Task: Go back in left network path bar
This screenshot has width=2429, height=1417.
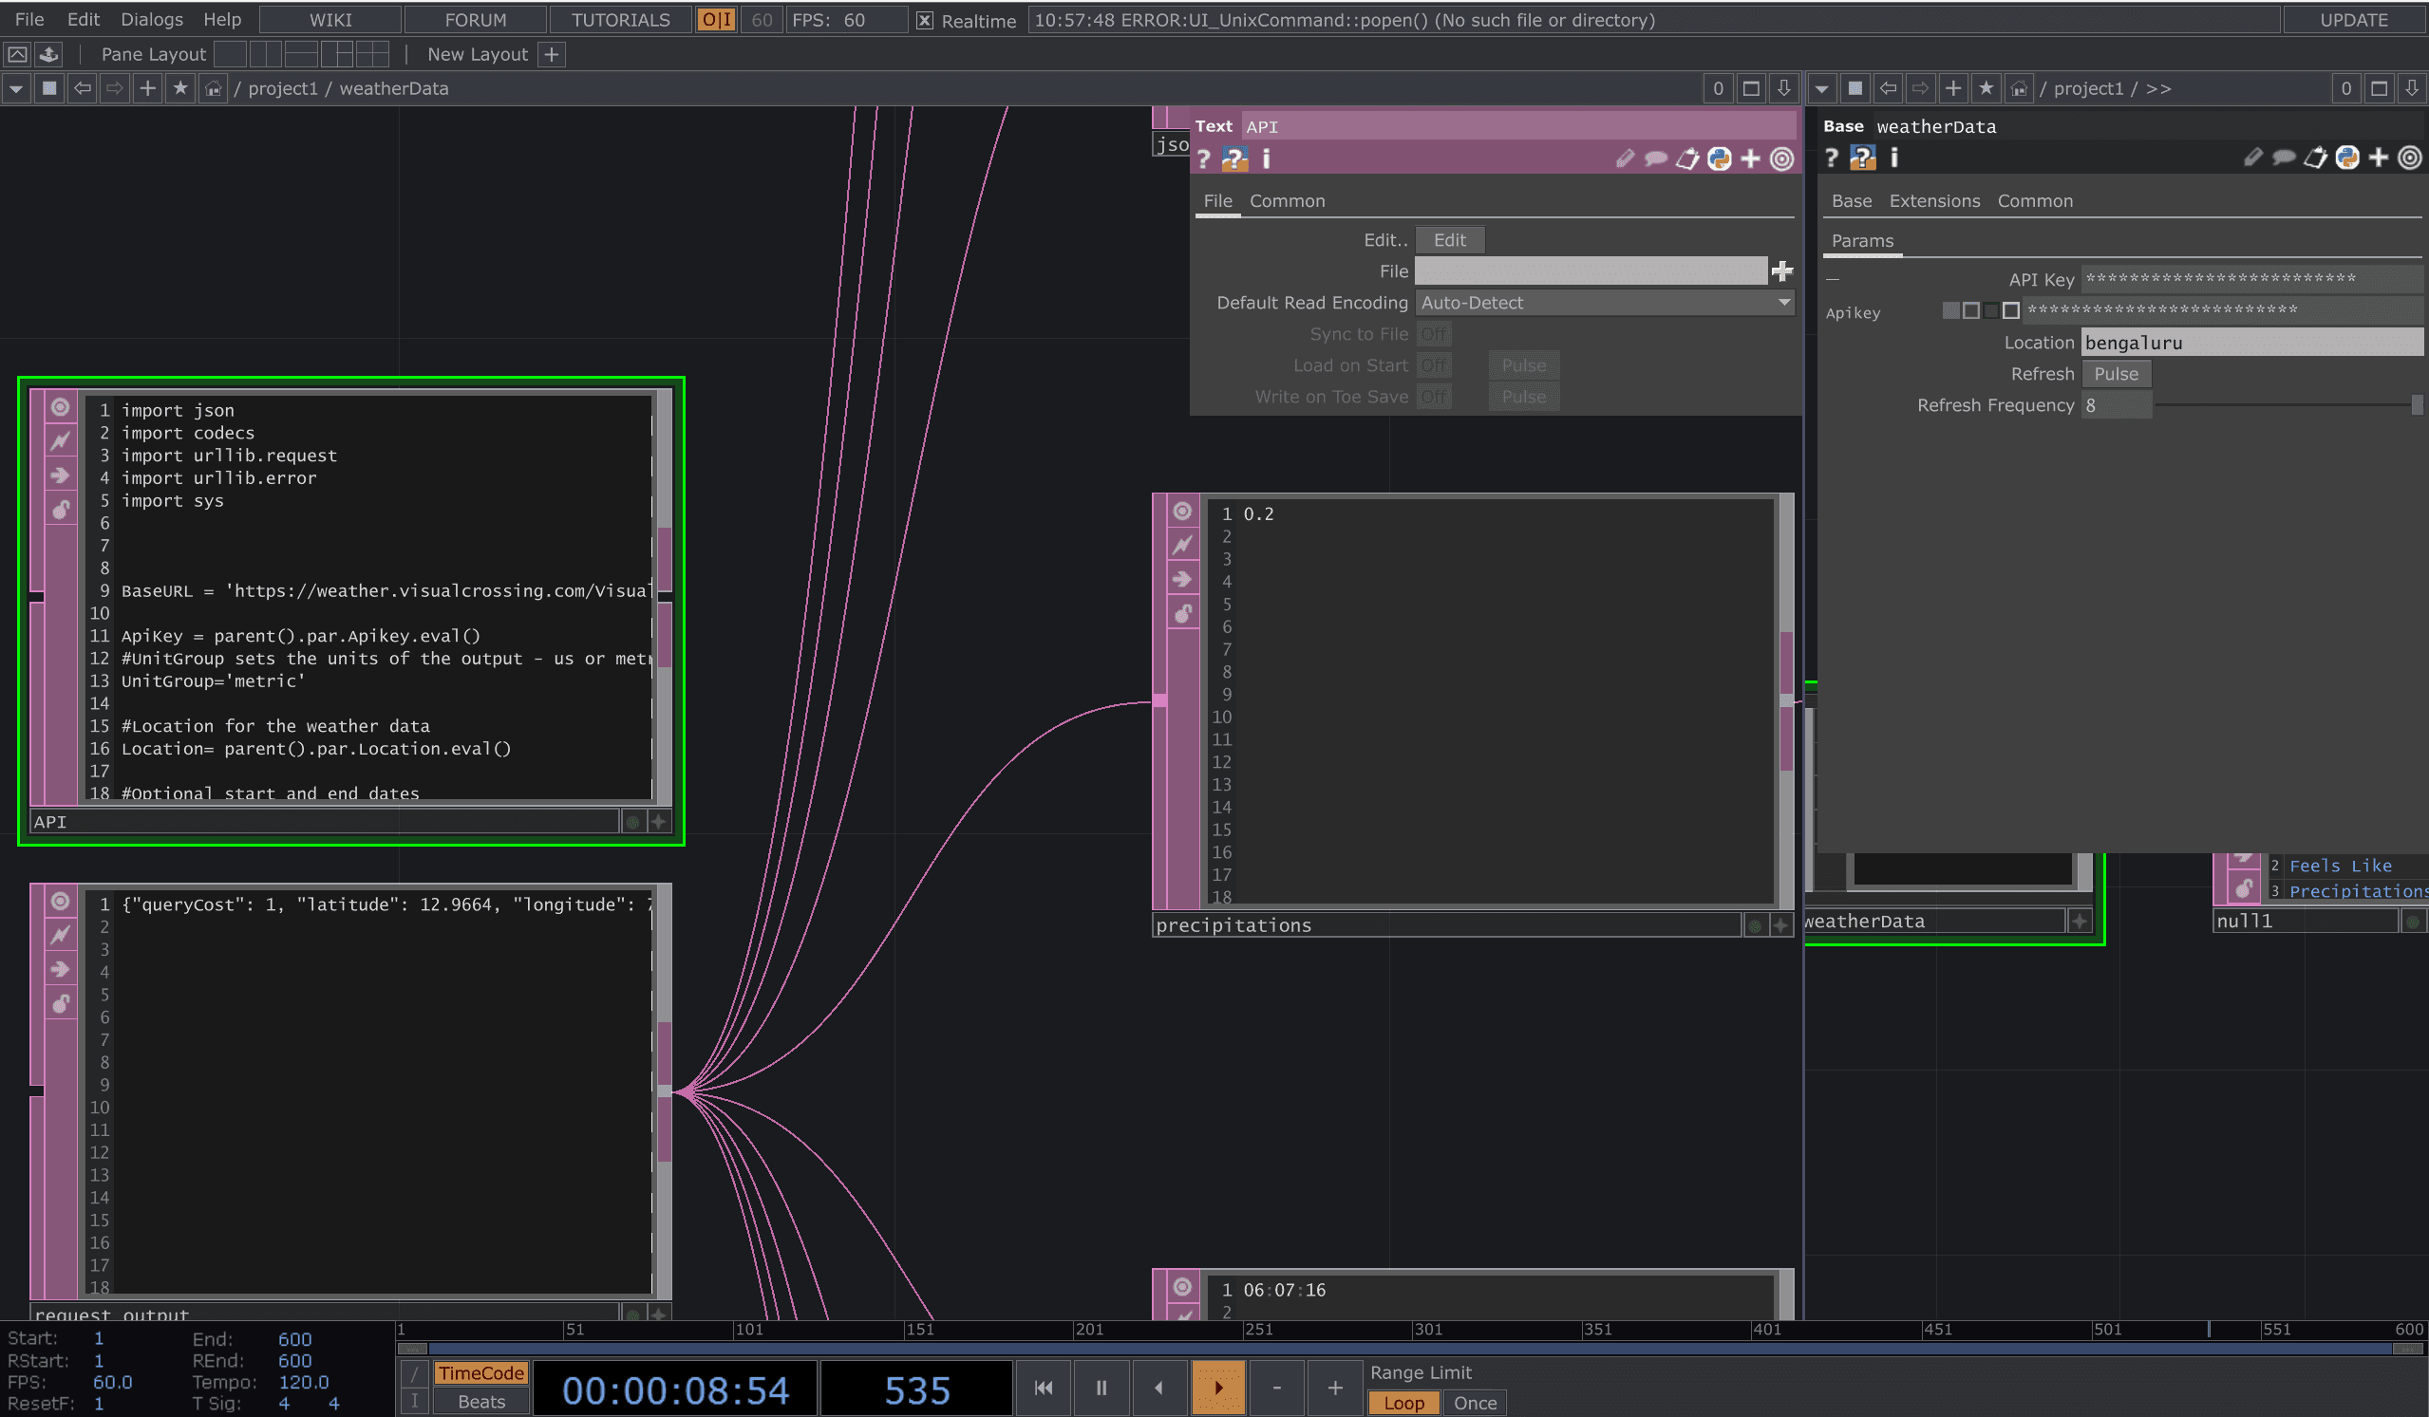Action: [x=83, y=88]
